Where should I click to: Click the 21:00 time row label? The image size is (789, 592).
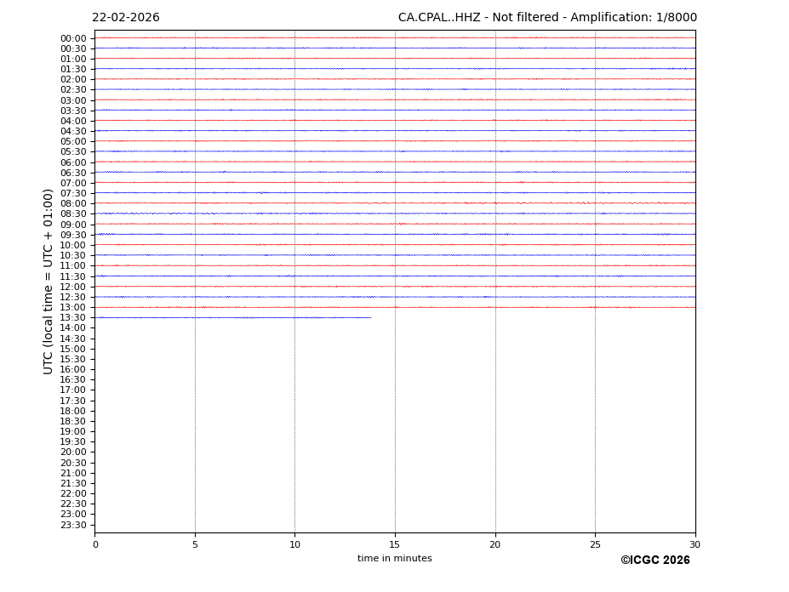[73, 473]
